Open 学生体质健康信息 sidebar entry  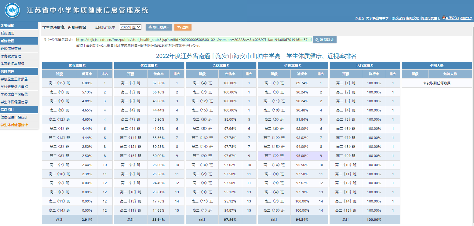point(14,102)
